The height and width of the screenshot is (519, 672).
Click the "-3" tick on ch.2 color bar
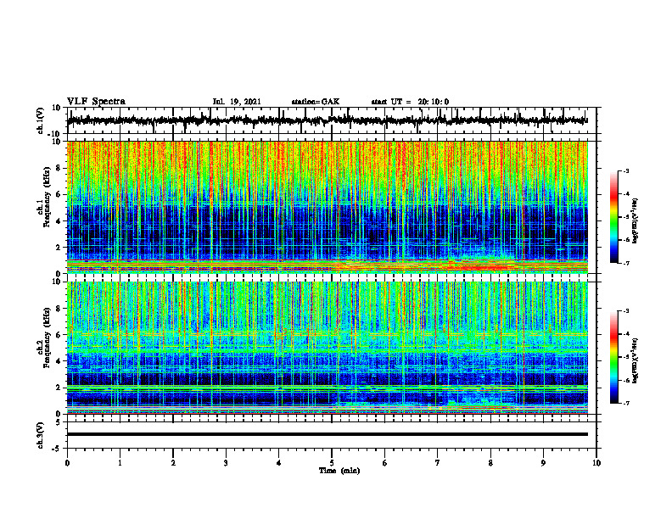point(625,311)
